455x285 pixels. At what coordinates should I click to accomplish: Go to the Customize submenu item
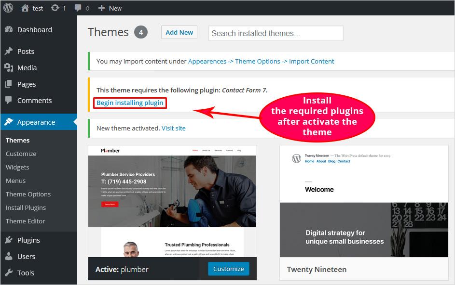(21, 154)
